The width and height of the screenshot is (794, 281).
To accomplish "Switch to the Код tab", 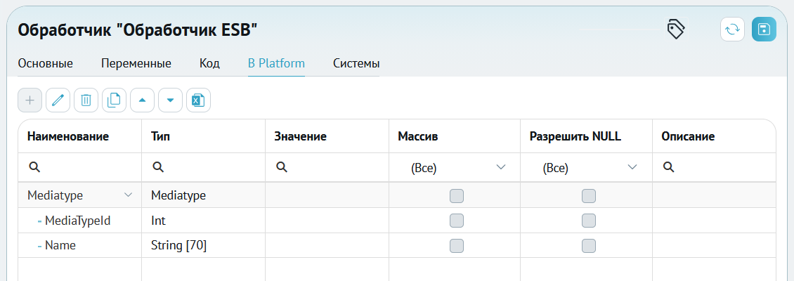I will click(x=209, y=64).
